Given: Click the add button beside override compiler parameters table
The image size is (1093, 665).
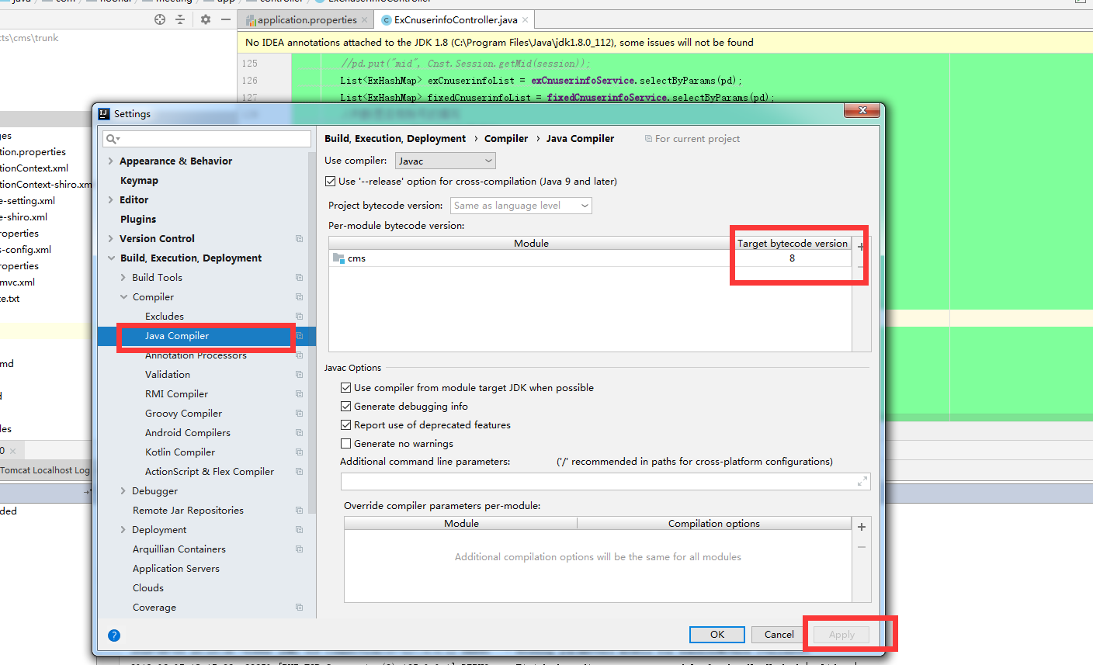Looking at the screenshot, I should 862,527.
